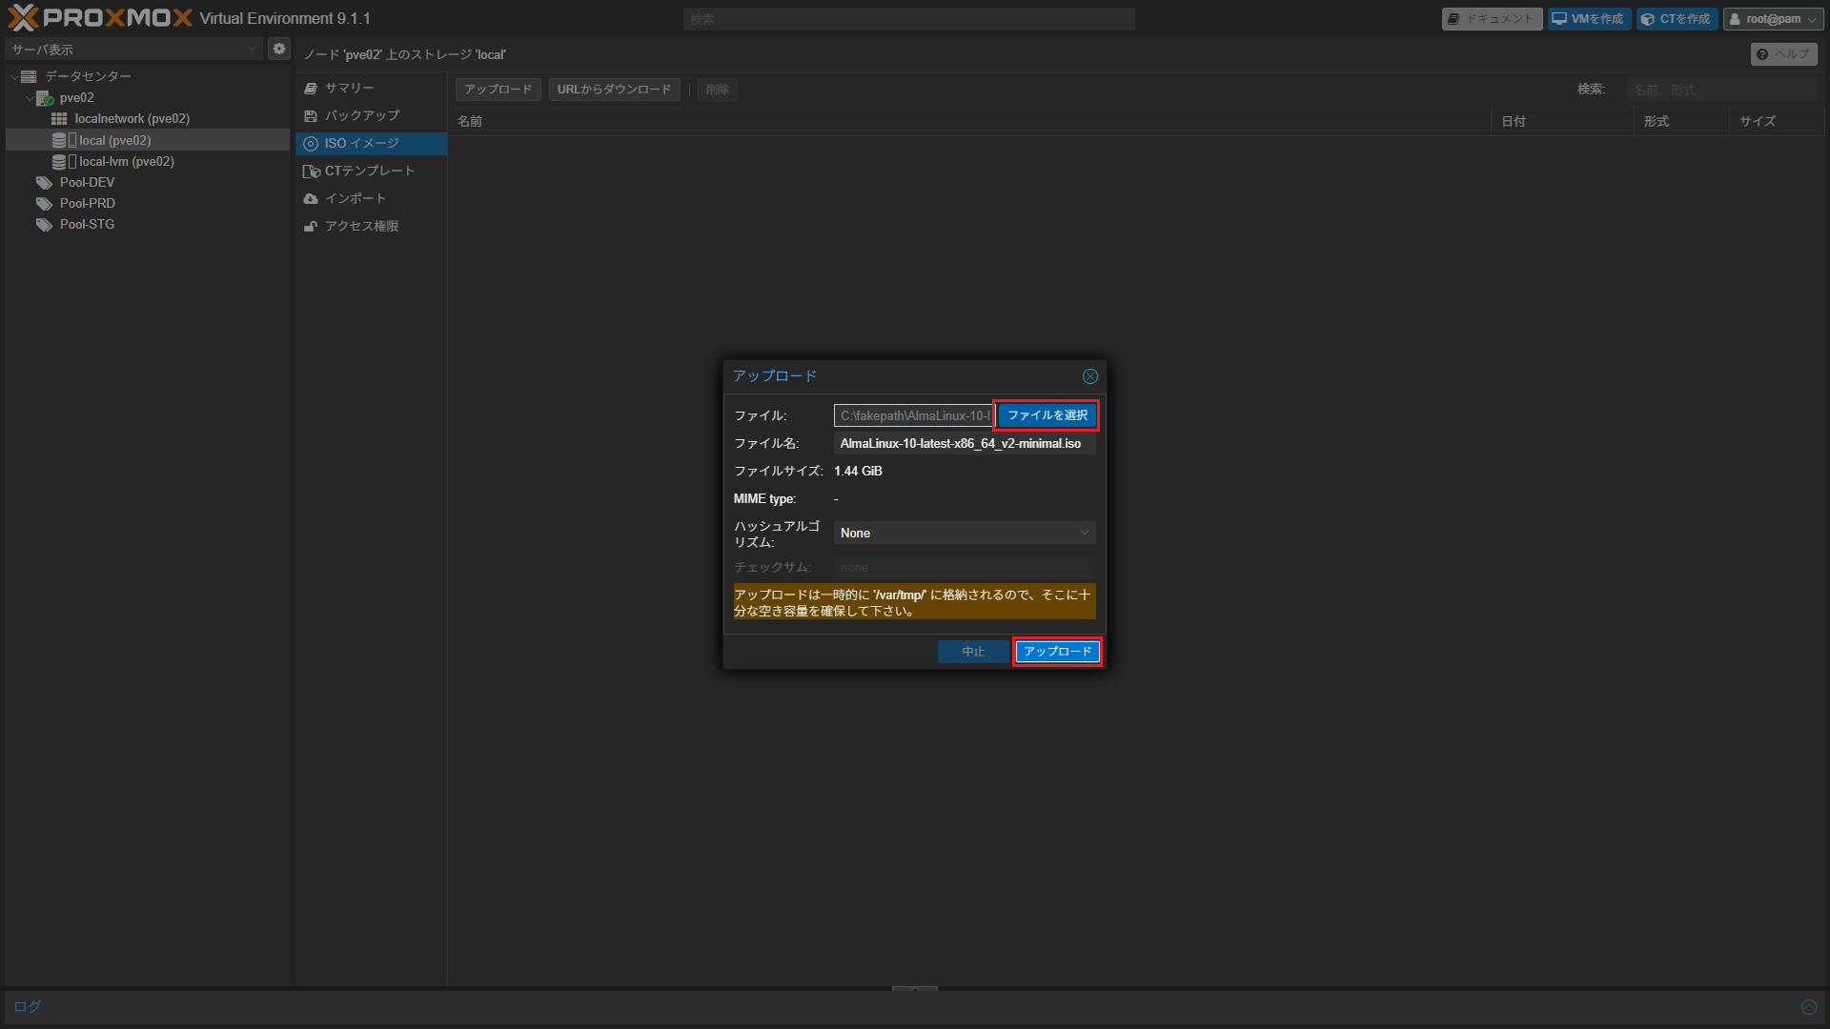Click the log panel's expand icon
Viewport: 1830px width, 1029px height.
1808,1007
